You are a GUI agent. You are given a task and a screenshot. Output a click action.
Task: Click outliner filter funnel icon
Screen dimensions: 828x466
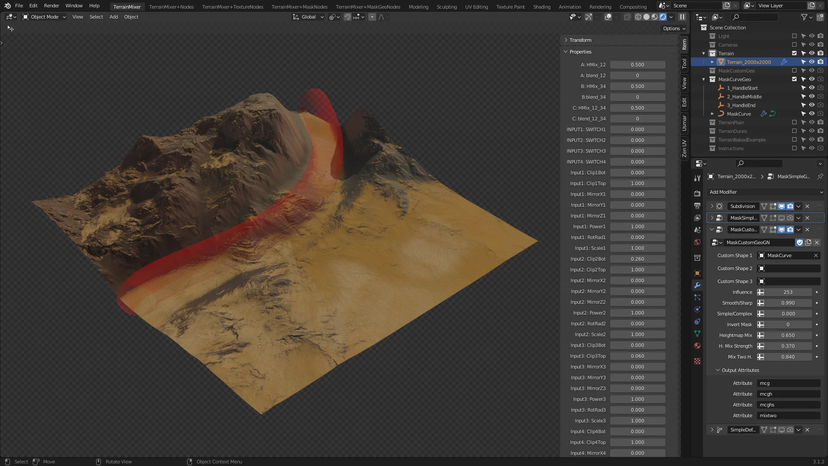804,17
